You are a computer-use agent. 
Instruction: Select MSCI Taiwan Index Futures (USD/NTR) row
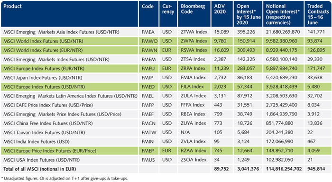tap(166, 133)
